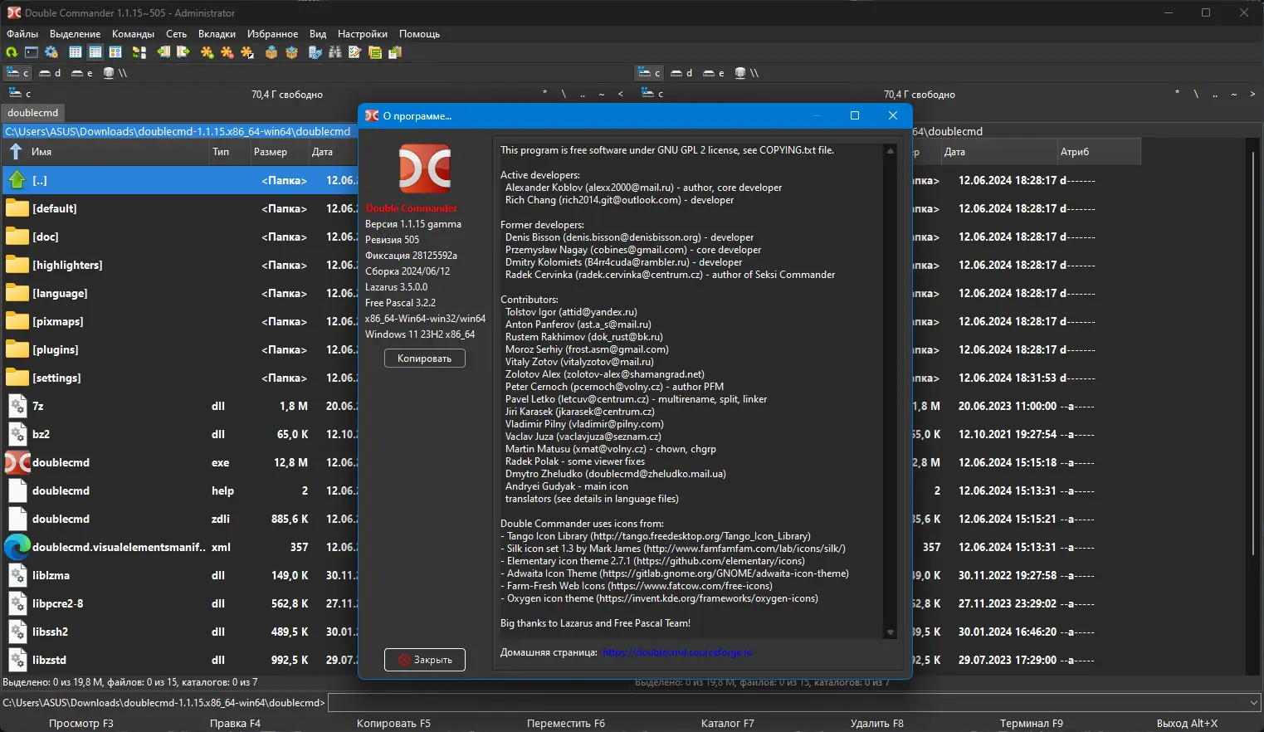Click Копировать button in About dialog
Viewport: 1264px width, 732px height.
pyautogui.click(x=425, y=359)
